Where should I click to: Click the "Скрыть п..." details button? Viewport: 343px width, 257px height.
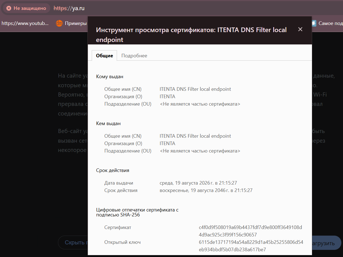coord(73,242)
